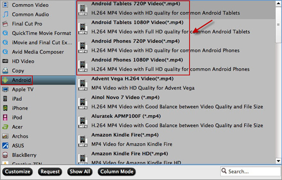Select Amazon Kindle Fire HD(*.mp4) title
The width and height of the screenshot is (282, 180).
click(x=130, y=154)
